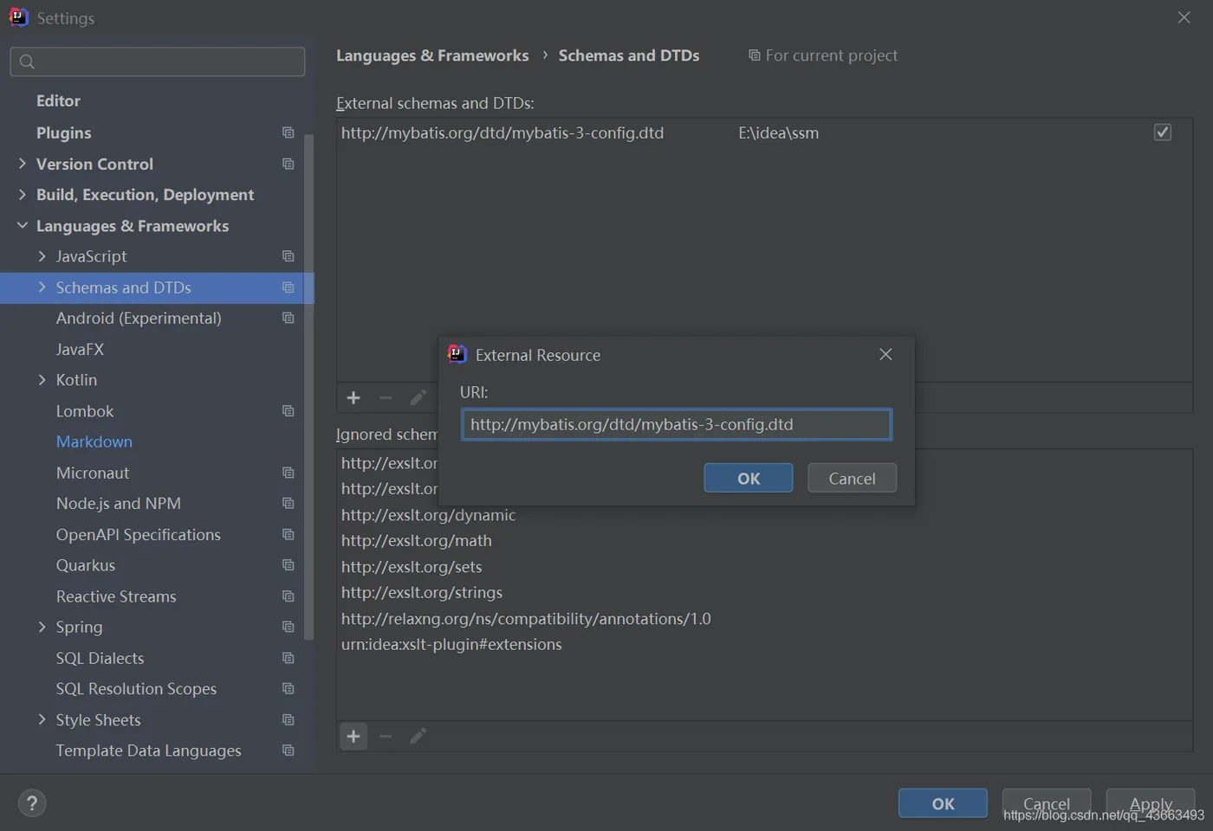Viewport: 1213px width, 831px height.
Task: Click the project-level icon next to Reactive Streams
Action: tap(289, 596)
